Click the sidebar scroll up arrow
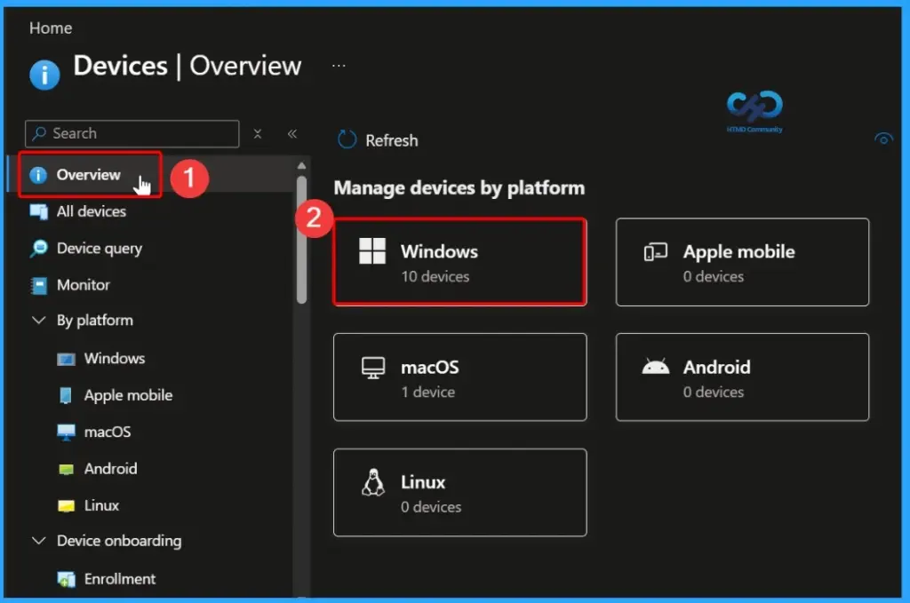 [x=301, y=166]
